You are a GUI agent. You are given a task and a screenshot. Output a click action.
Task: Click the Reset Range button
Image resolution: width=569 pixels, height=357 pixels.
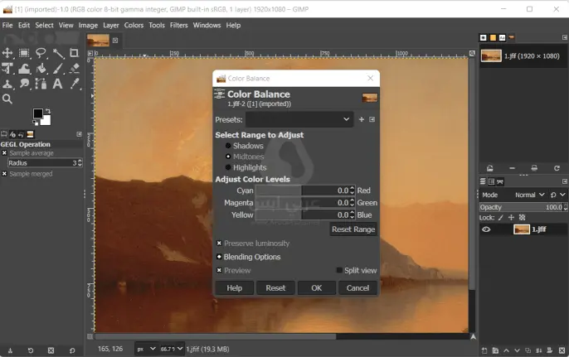coord(353,229)
